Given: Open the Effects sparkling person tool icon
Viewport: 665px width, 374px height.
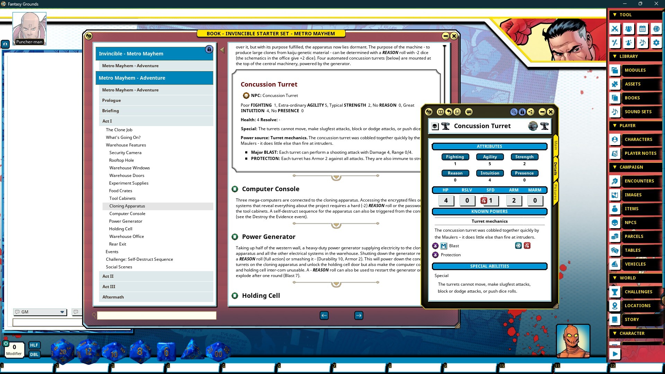Looking at the screenshot, I should [629, 43].
